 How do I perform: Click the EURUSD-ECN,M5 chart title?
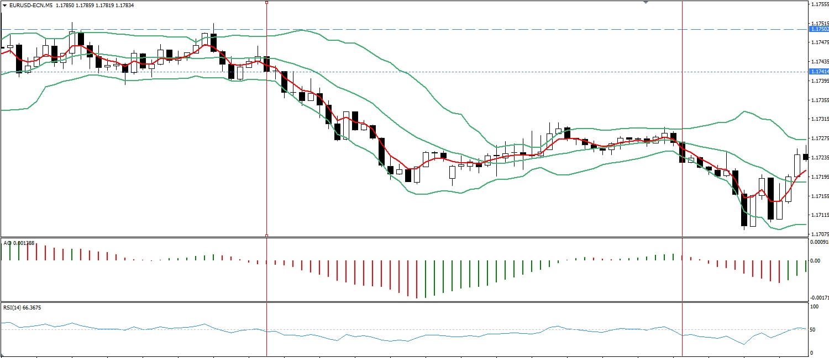(x=31, y=5)
